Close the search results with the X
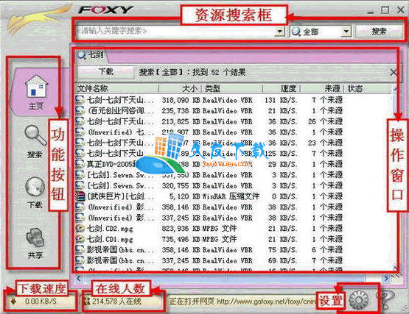 [x=394, y=72]
